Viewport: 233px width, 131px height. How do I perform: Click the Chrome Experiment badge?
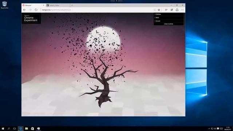(x=31, y=18)
